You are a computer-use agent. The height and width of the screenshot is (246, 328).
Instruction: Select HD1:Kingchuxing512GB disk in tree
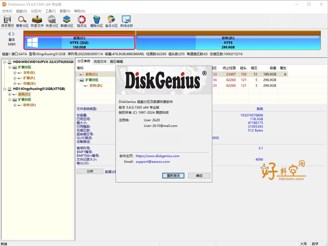point(39,89)
